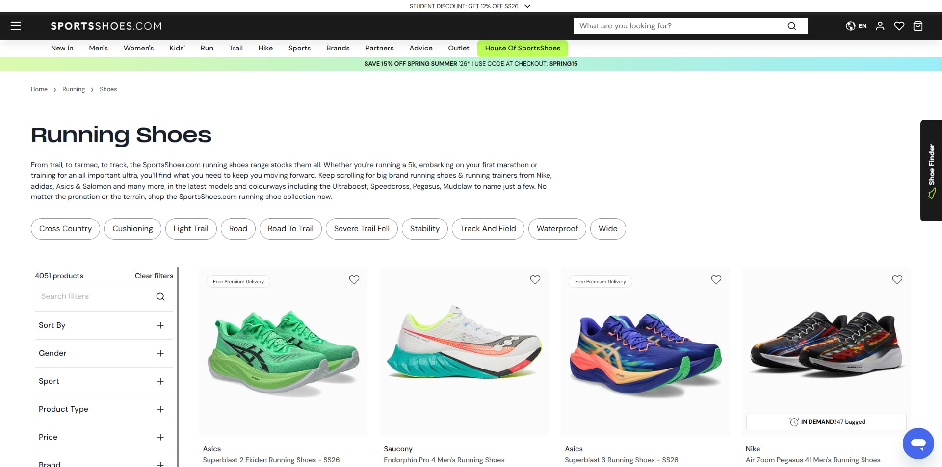
Task: Favorite the Asics Superblast 2 Ekiden shoe
Action: [x=354, y=280]
